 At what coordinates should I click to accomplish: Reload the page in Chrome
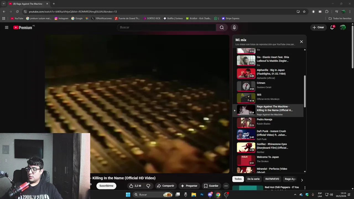(x=17, y=12)
